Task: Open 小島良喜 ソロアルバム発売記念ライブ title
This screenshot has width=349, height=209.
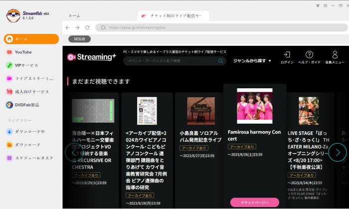Action: (200, 137)
